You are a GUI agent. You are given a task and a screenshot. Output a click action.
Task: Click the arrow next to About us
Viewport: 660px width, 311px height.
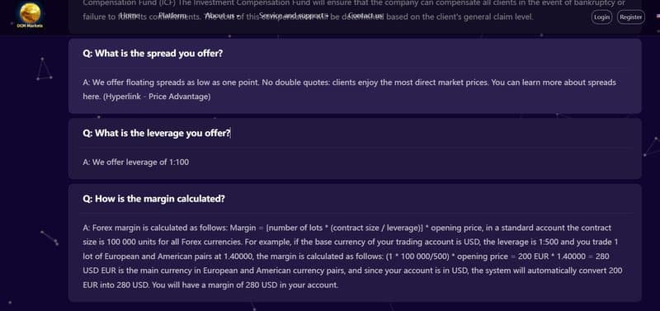[x=238, y=16]
